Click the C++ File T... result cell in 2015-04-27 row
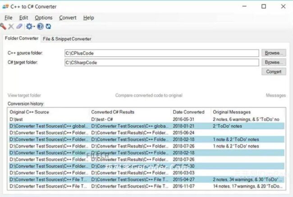The width and height of the screenshot is (293, 197). click(130, 179)
